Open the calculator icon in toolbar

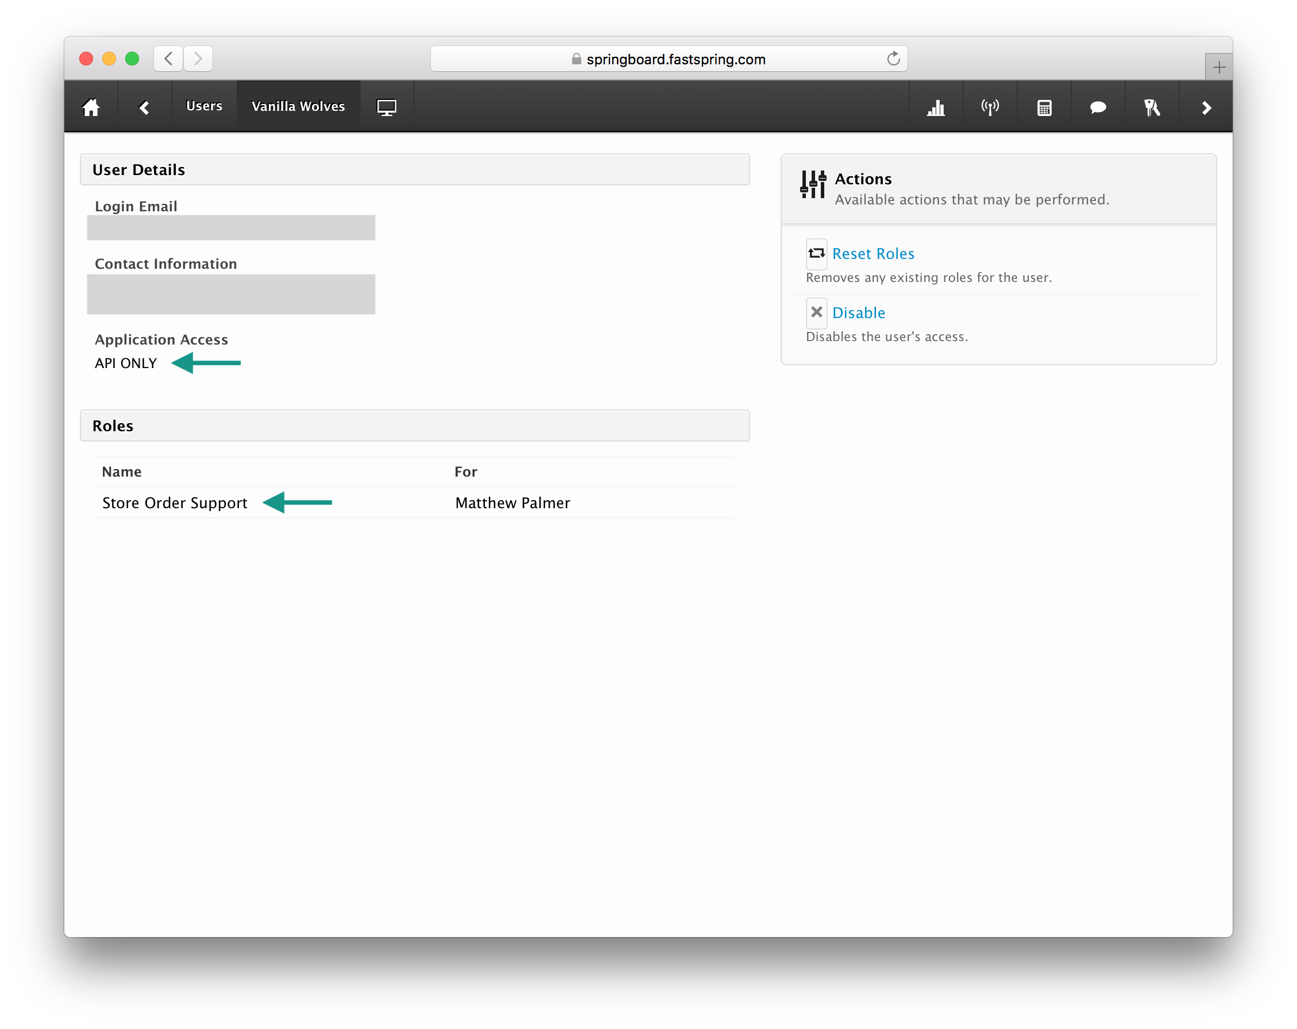point(1044,107)
